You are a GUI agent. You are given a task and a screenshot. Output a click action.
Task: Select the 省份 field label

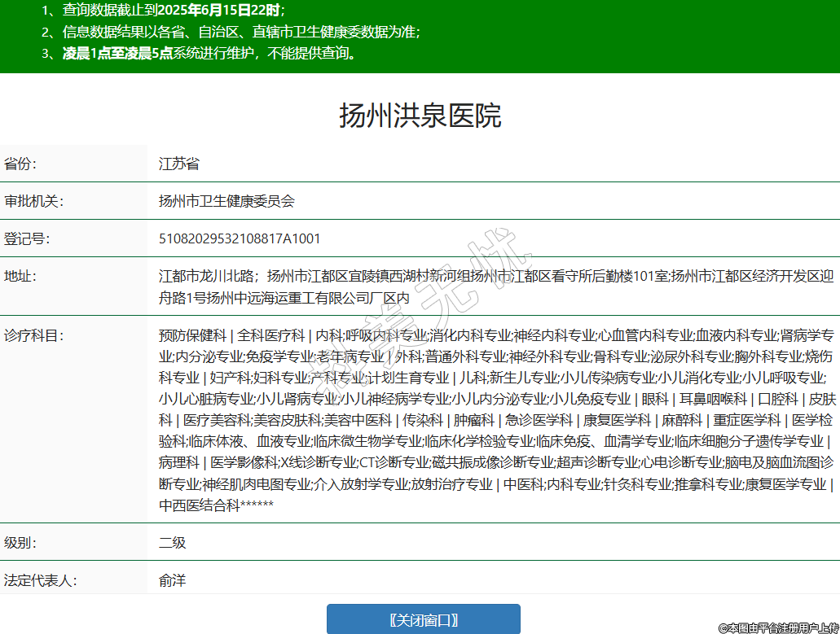click(21, 164)
